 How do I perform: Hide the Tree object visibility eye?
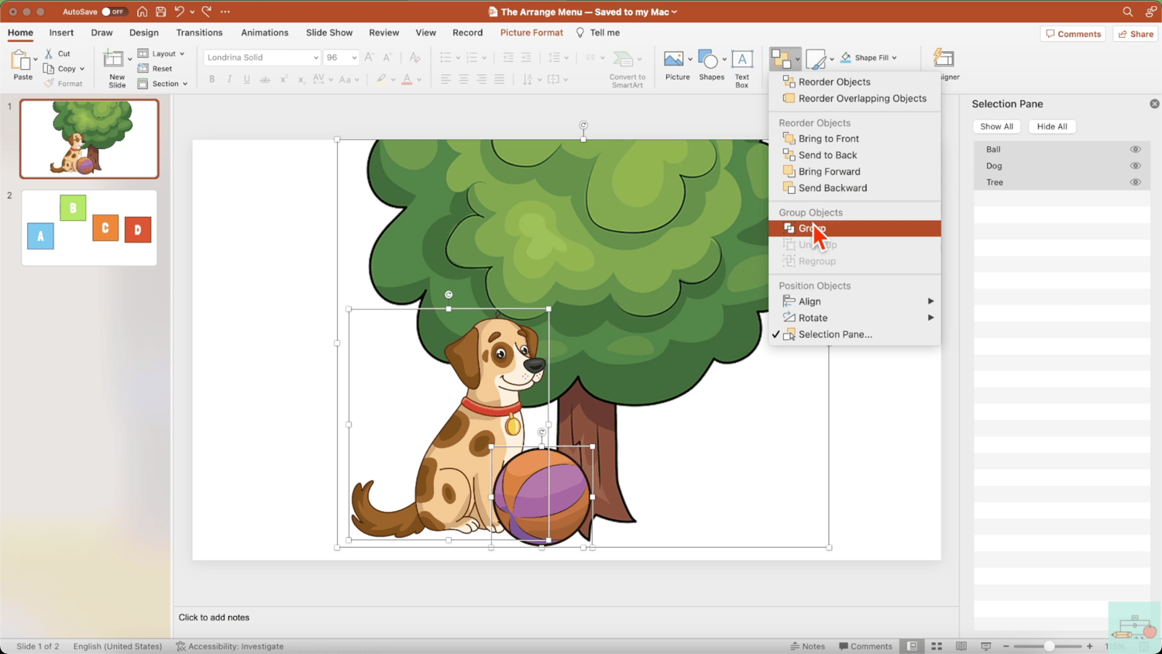coord(1135,182)
